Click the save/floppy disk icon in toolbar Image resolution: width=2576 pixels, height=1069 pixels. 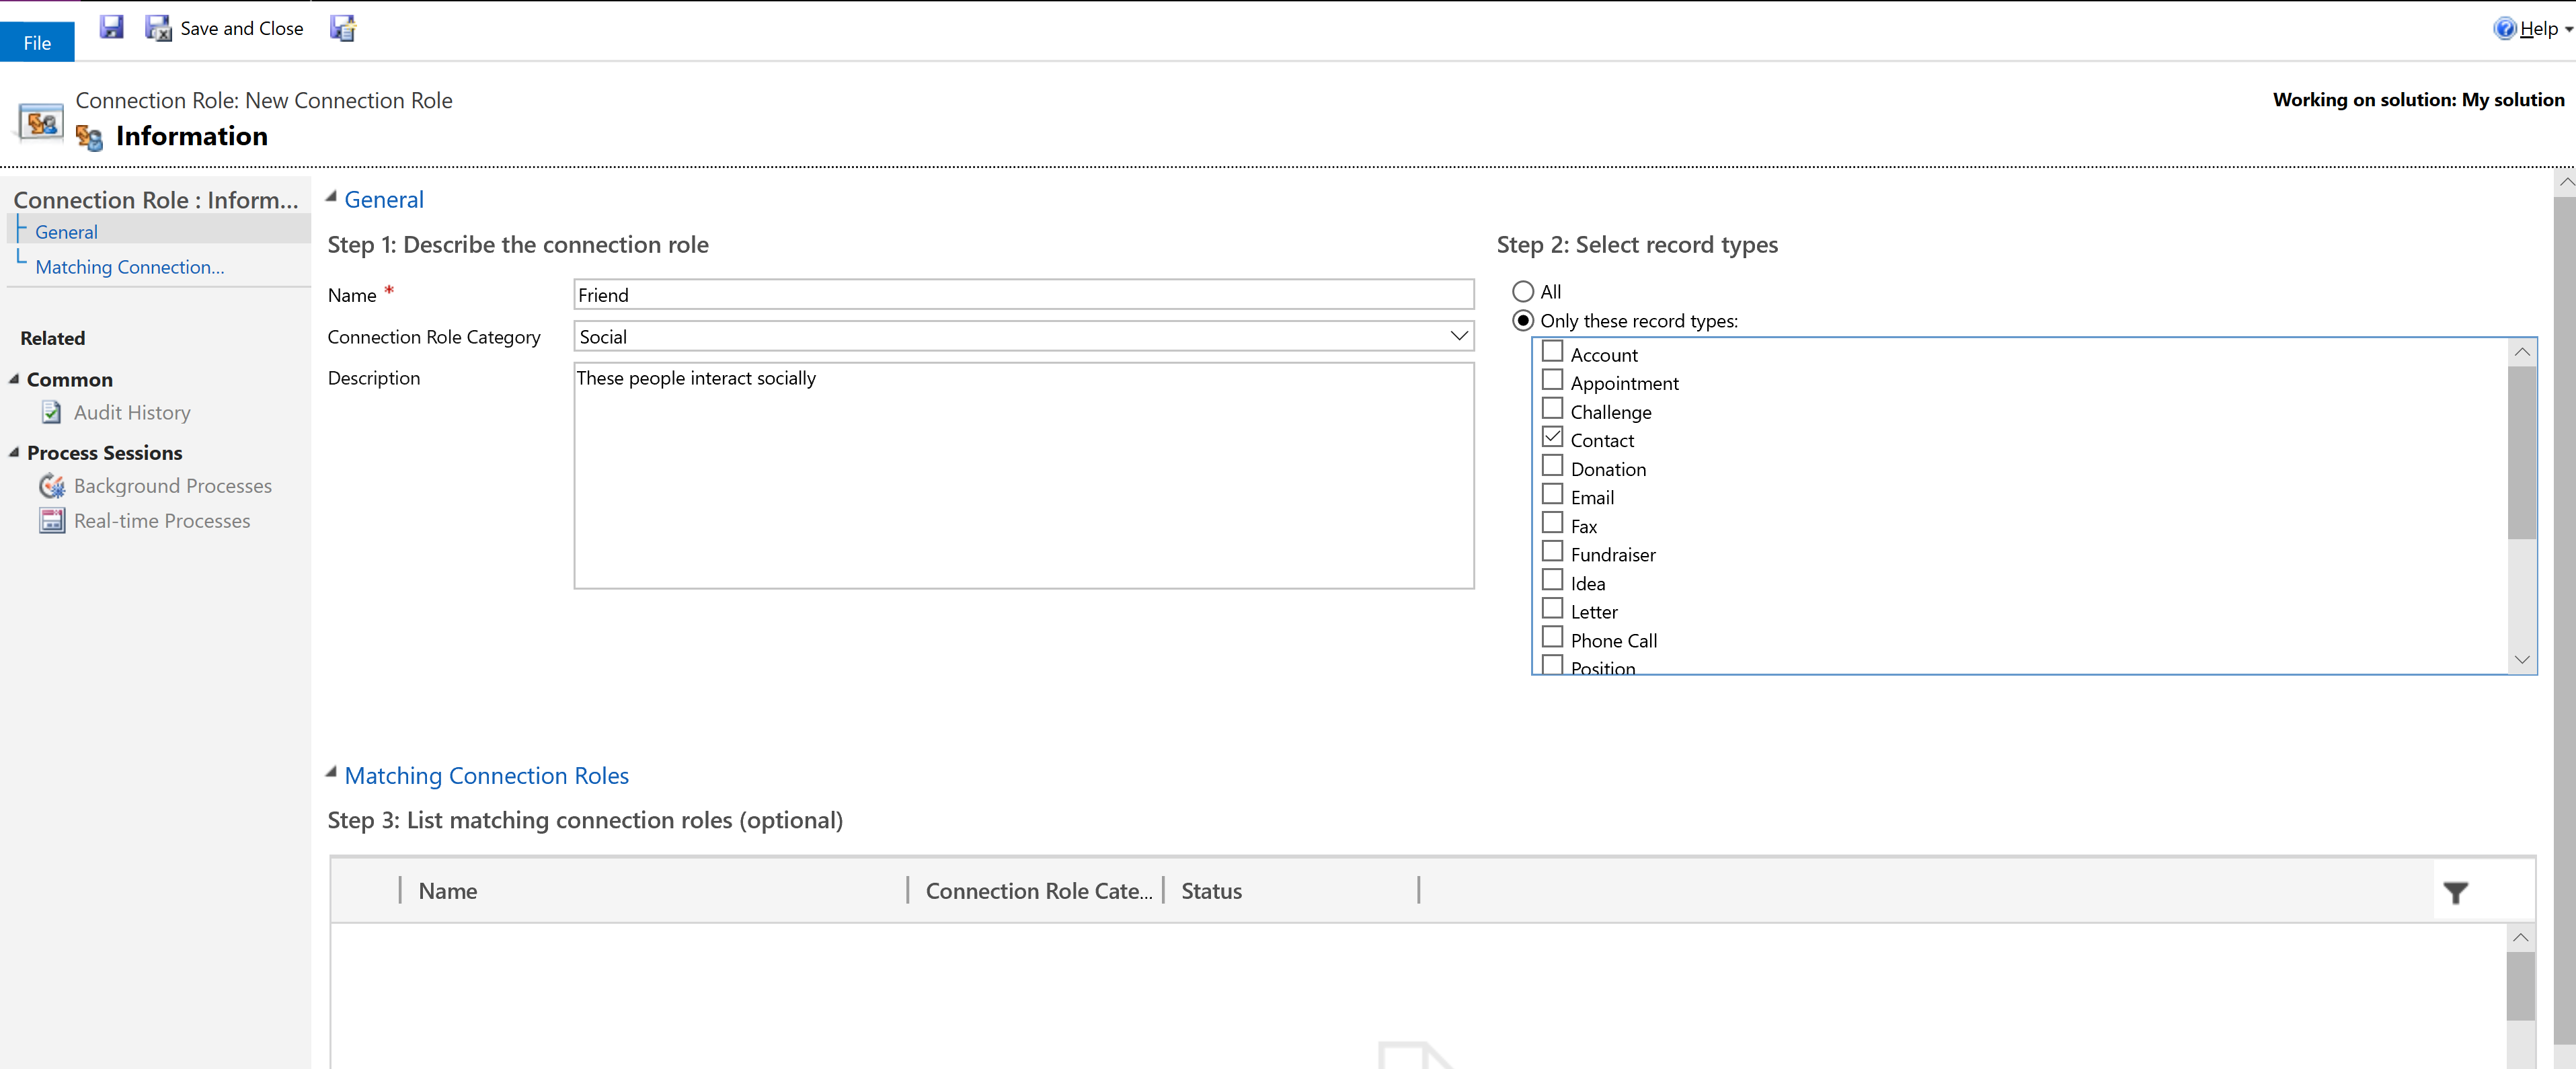110,28
